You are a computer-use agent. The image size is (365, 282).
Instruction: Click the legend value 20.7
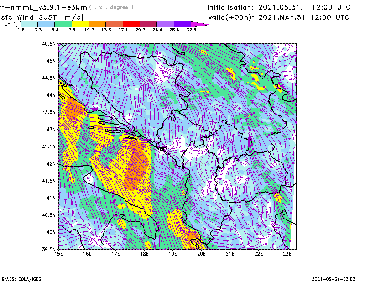pos(140,30)
